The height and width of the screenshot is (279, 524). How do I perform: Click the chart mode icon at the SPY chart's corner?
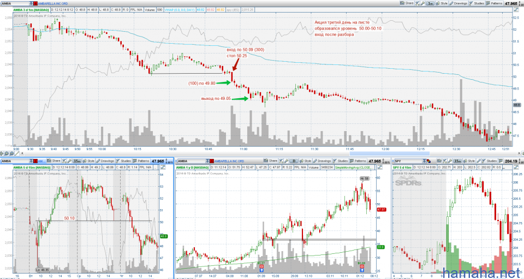click(516, 167)
